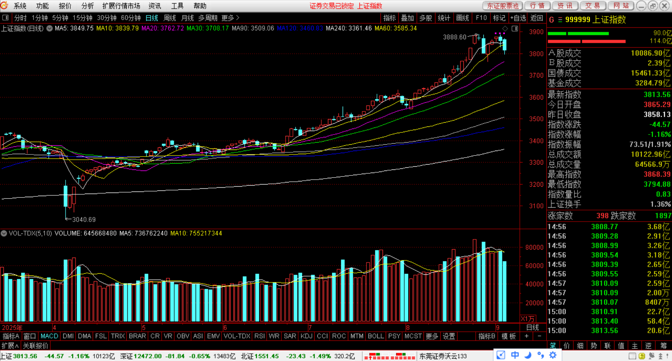Click the X1万 volume scale label
The width and height of the screenshot is (672, 361).
click(x=527, y=319)
